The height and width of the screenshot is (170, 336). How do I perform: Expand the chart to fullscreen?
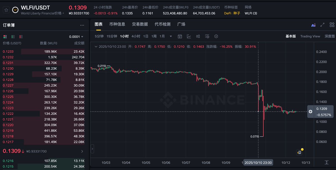[x=322, y=25]
